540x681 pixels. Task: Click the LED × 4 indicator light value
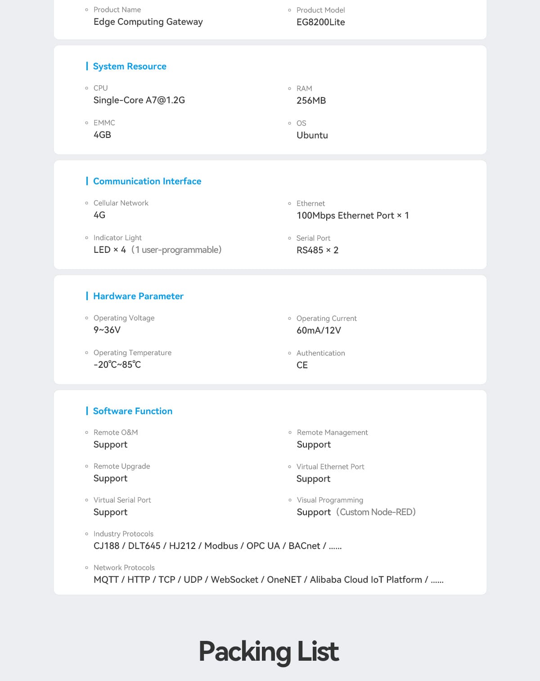110,250
